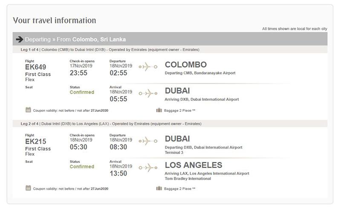Click the black arrow icon beside Departing
The image size is (341, 213).
20,39
